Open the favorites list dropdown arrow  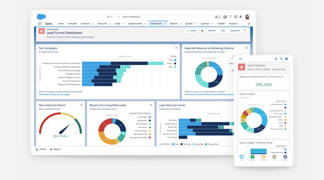point(220,17)
